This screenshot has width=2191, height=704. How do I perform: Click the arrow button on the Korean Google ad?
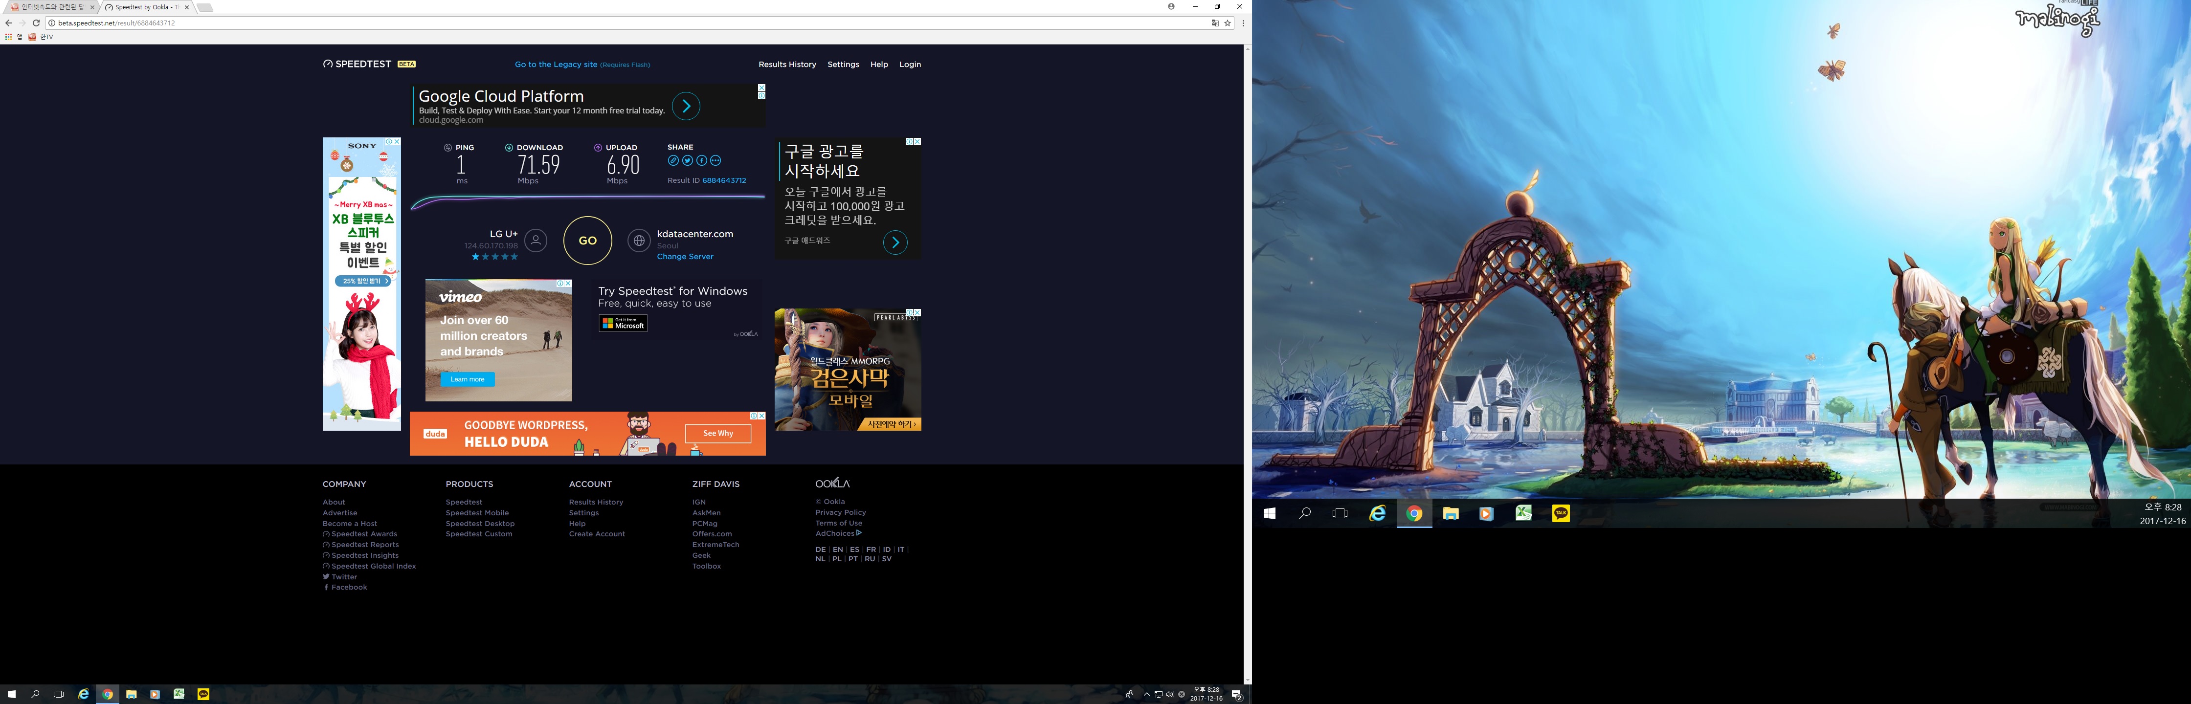895,243
